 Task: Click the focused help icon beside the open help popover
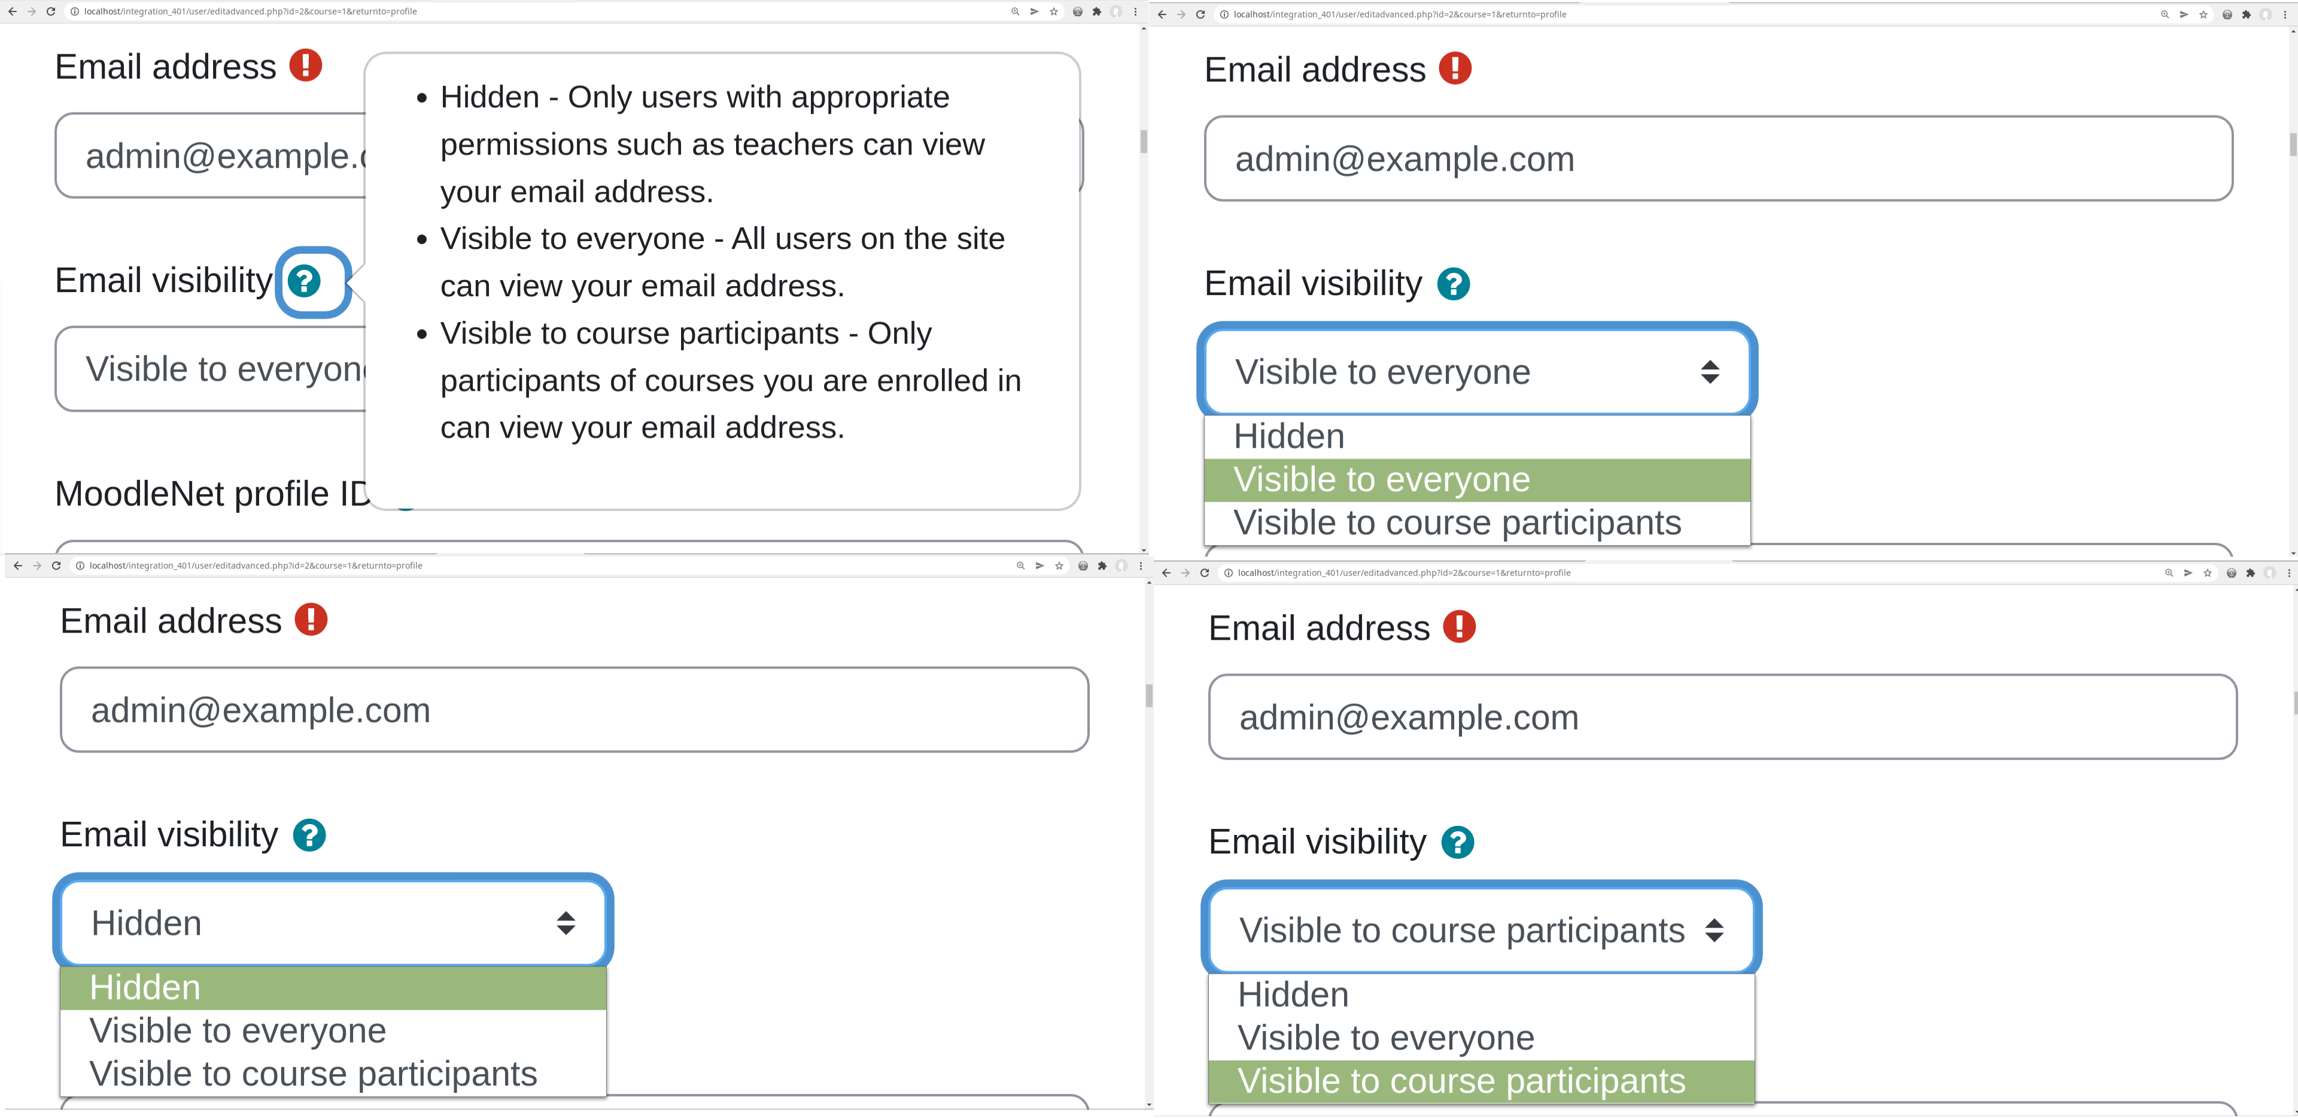[x=304, y=281]
